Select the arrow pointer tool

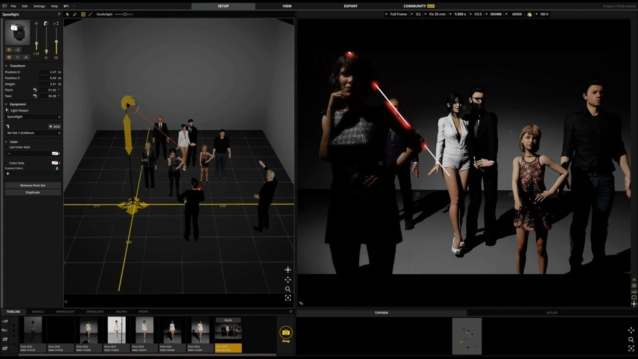(68, 14)
